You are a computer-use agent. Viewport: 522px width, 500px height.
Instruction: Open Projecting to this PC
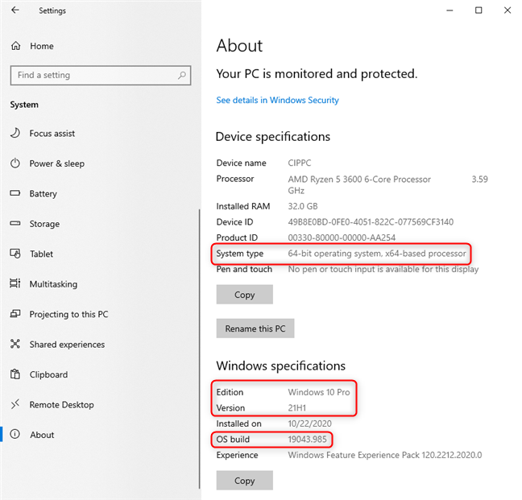(x=68, y=314)
